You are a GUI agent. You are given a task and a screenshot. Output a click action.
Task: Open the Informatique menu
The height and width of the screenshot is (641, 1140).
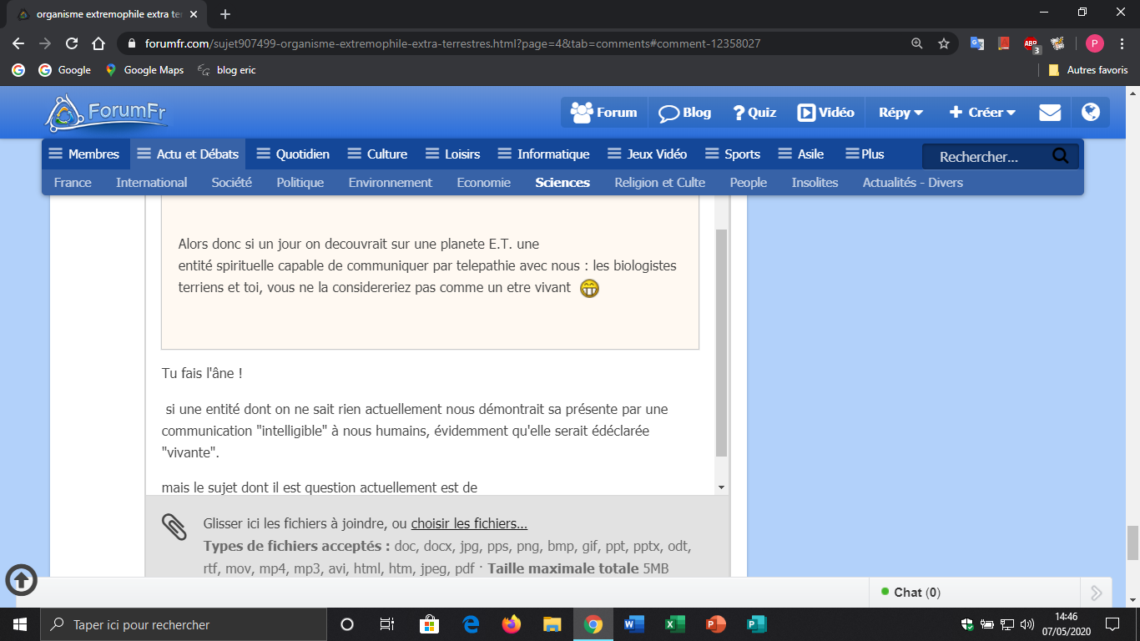pos(543,154)
